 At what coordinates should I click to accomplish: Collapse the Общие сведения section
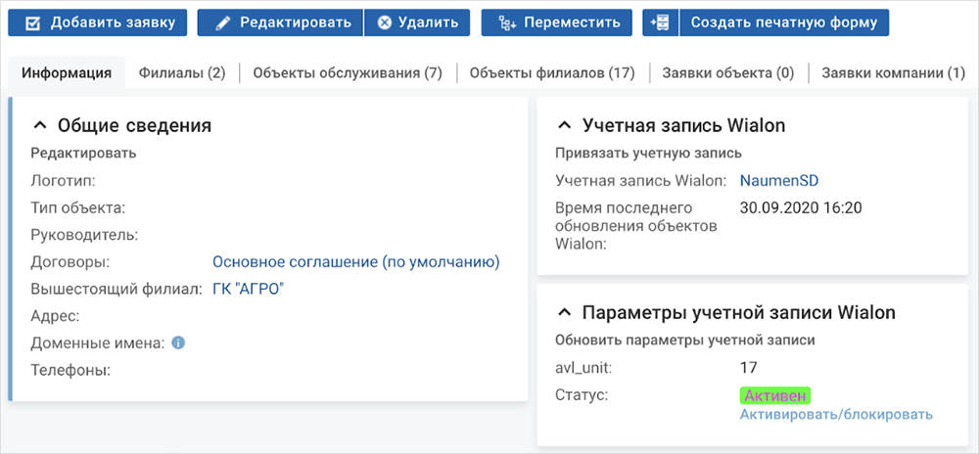40,126
